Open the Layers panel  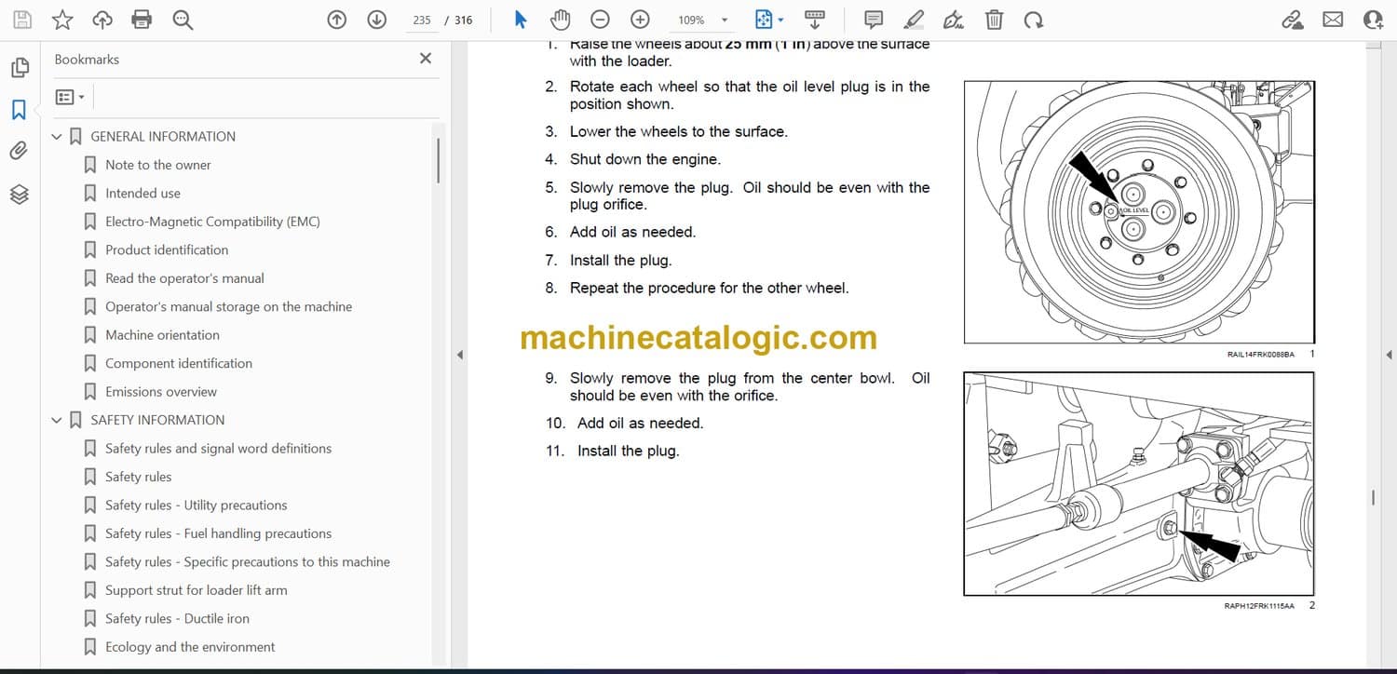(20, 194)
